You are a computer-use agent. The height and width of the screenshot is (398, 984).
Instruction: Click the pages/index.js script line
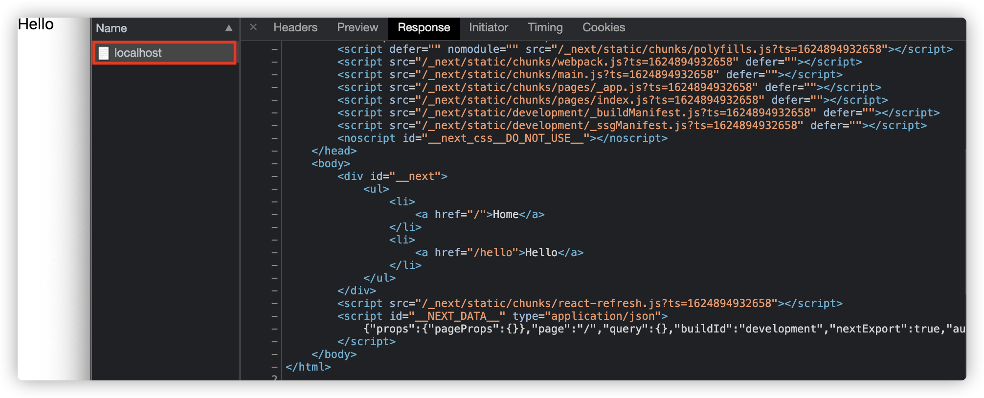coord(612,100)
